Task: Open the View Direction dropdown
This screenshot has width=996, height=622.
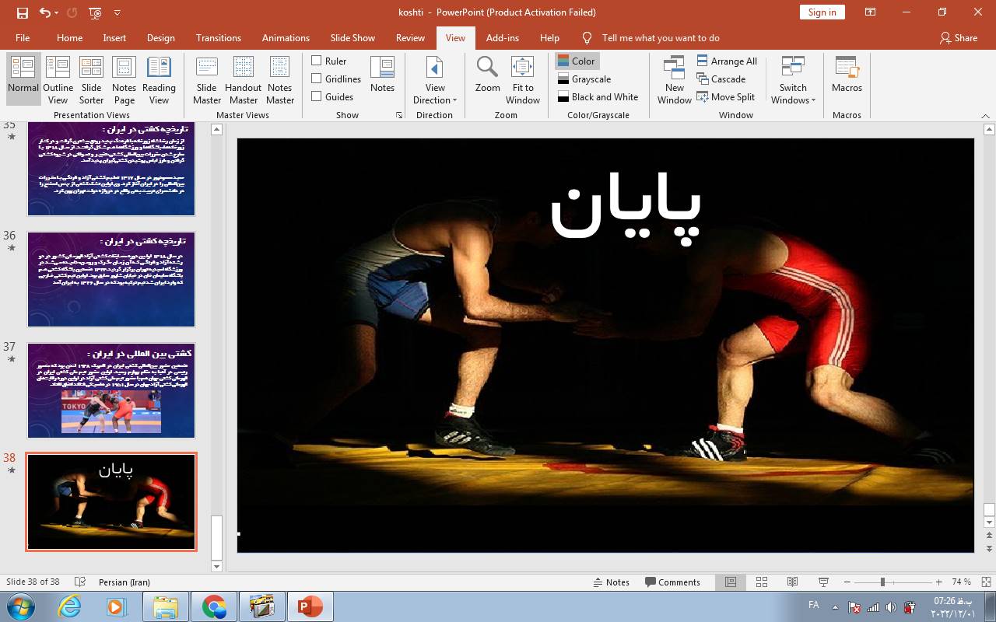Action: click(435, 80)
